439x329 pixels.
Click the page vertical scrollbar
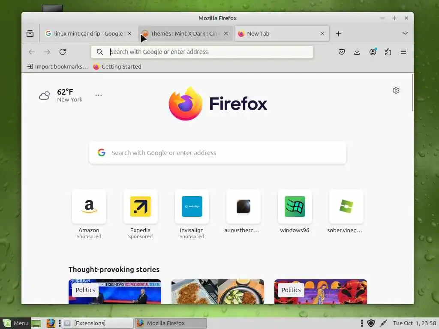(x=412, y=93)
